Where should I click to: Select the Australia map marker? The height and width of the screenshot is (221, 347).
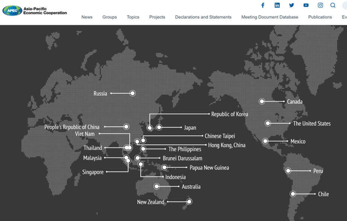pos(156,186)
